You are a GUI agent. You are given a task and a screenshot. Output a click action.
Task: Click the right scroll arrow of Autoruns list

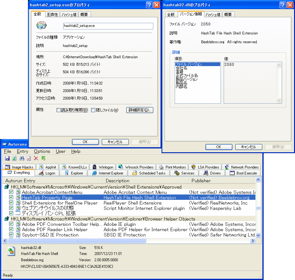pyautogui.click(x=253, y=241)
